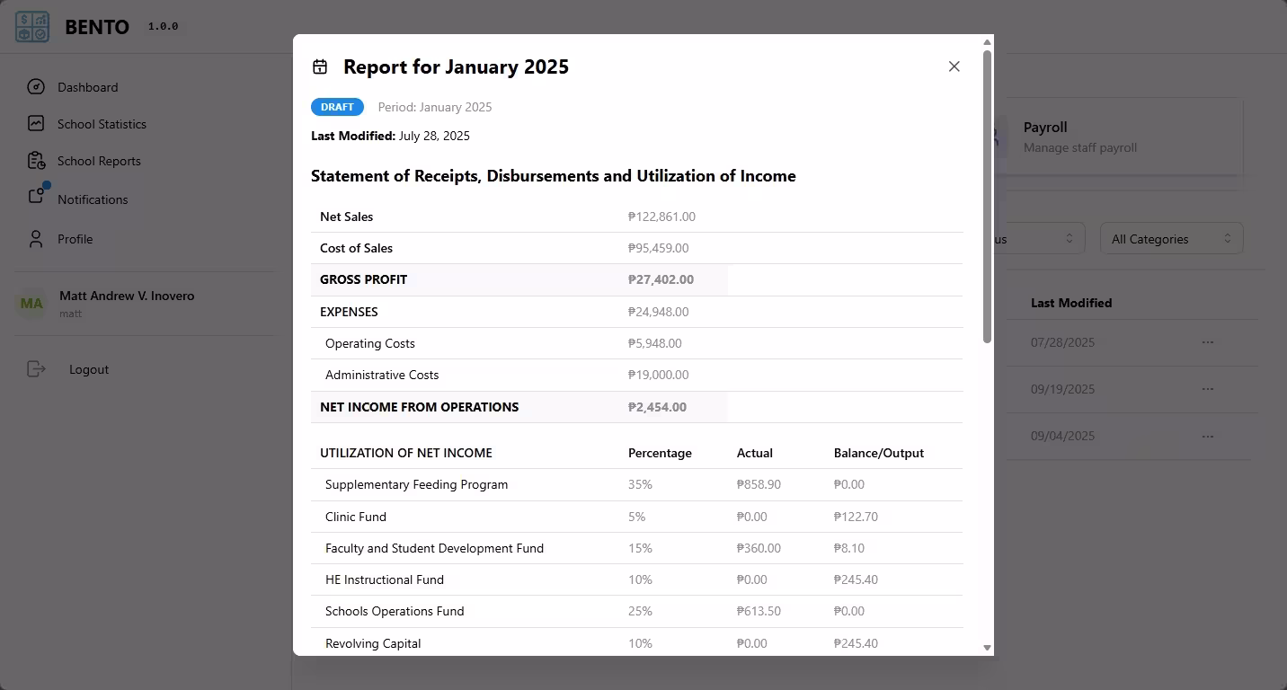Click the Last Modified column header
Viewport: 1287px width, 690px height.
click(1071, 303)
